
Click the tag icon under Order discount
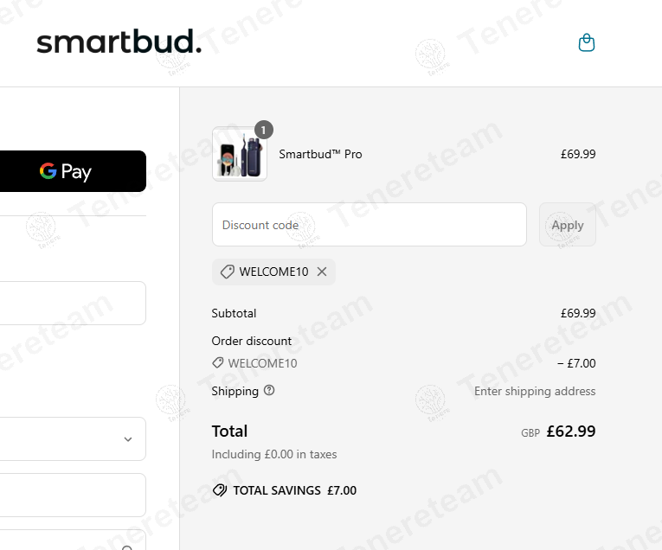click(x=218, y=363)
